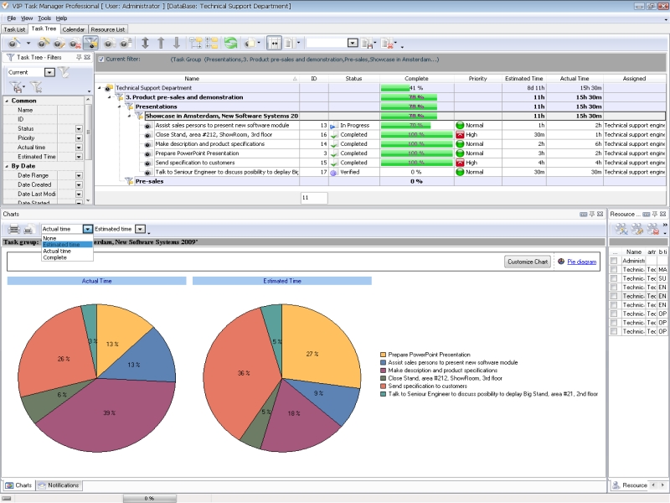This screenshot has width=670, height=503.
Task: Click the save view layout icon
Action: [x=367, y=43]
